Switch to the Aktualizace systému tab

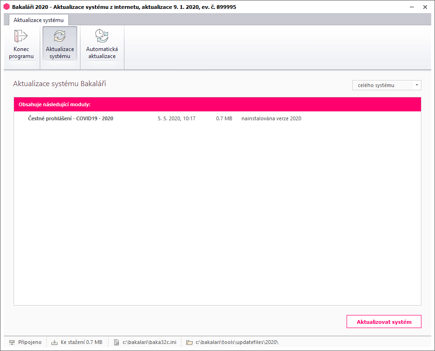click(x=38, y=20)
